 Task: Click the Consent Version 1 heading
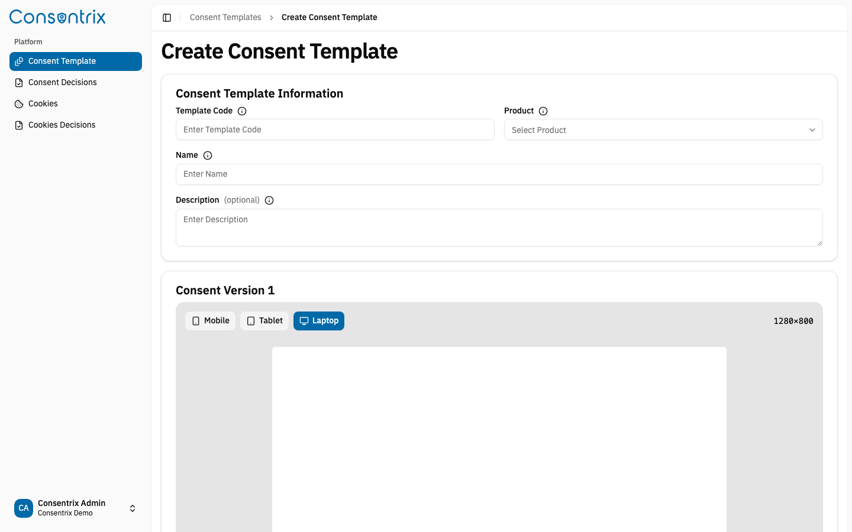(225, 291)
